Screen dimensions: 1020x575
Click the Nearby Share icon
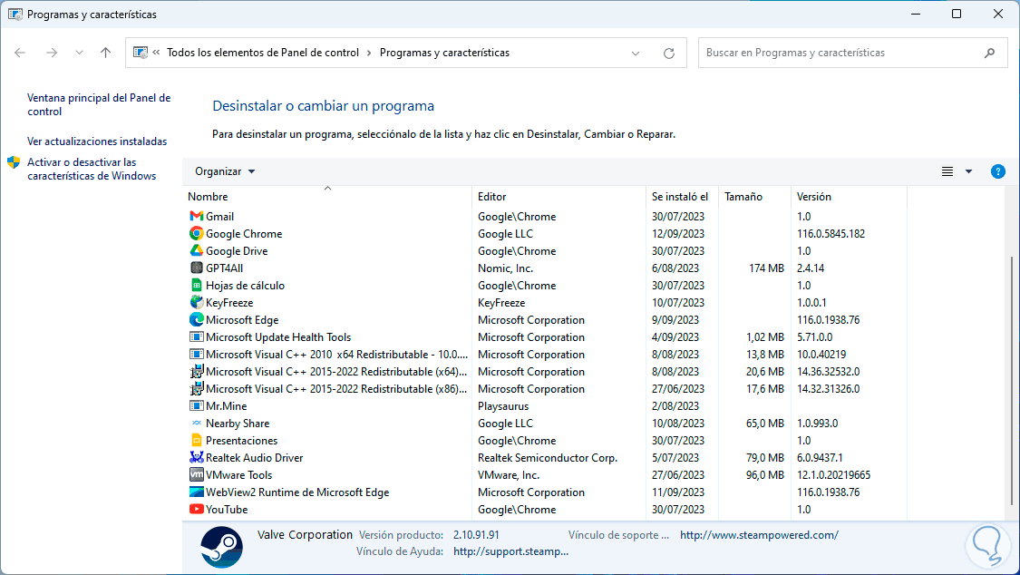coord(196,423)
